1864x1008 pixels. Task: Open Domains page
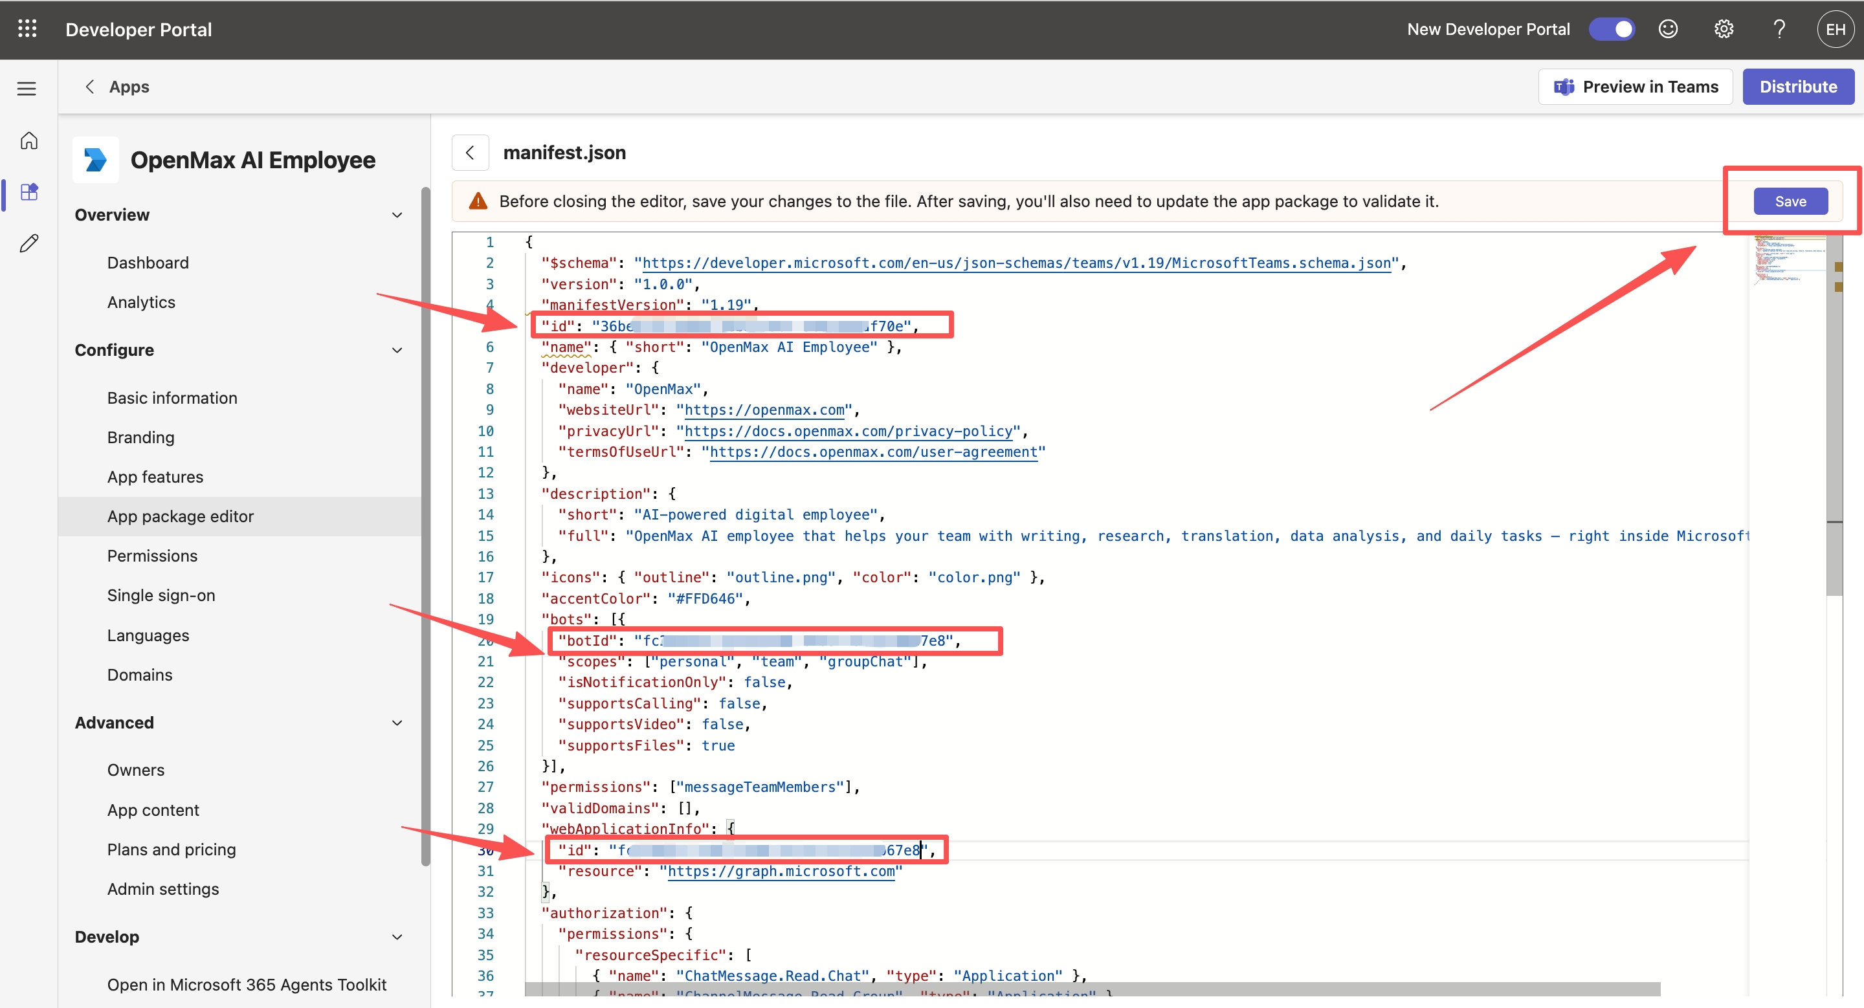click(140, 675)
